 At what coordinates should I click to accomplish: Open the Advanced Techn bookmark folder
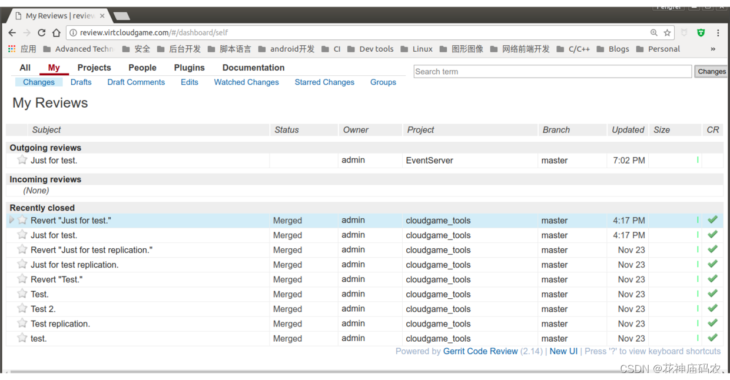coord(79,49)
